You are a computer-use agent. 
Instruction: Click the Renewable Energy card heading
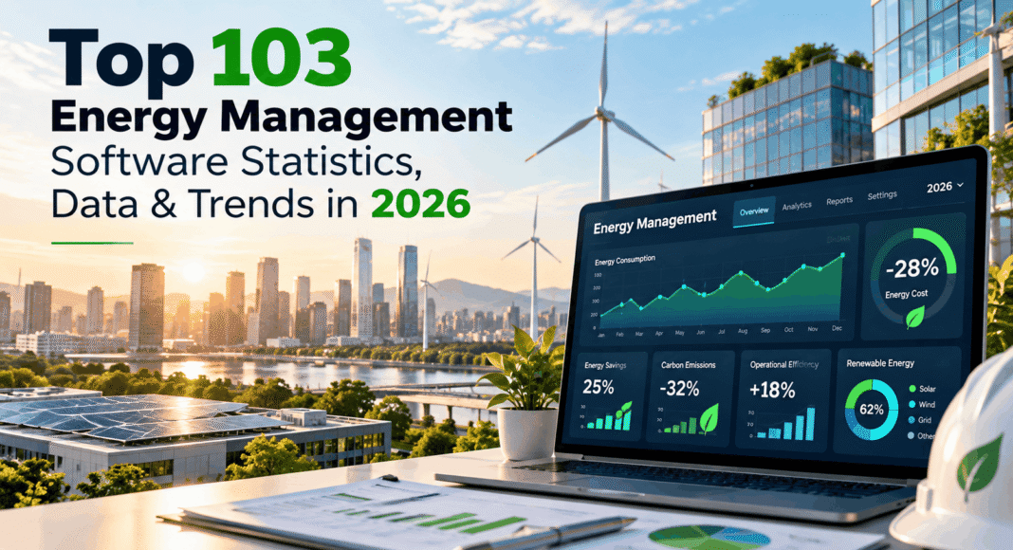(880, 363)
